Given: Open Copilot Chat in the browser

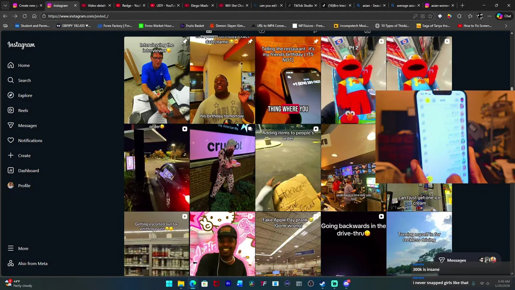Looking at the screenshot, I should pyautogui.click(x=504, y=16).
